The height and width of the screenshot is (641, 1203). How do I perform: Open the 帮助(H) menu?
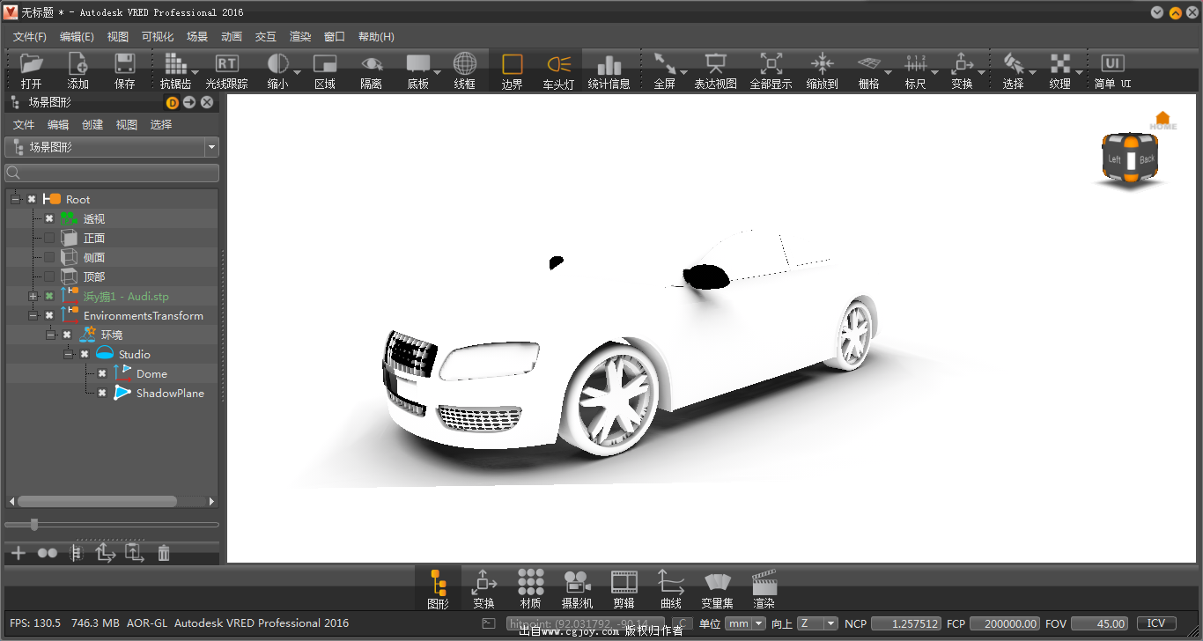point(376,36)
